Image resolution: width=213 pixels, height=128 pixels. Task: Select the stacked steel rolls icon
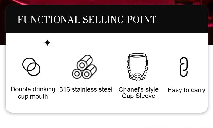[84, 67]
